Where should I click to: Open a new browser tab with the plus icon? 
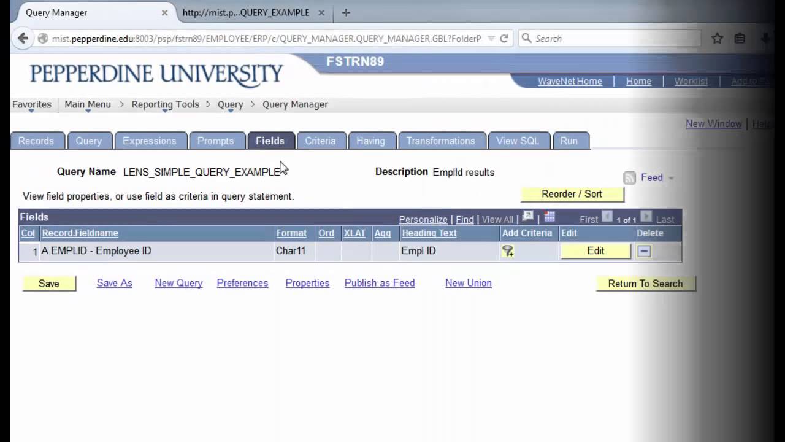[346, 12]
